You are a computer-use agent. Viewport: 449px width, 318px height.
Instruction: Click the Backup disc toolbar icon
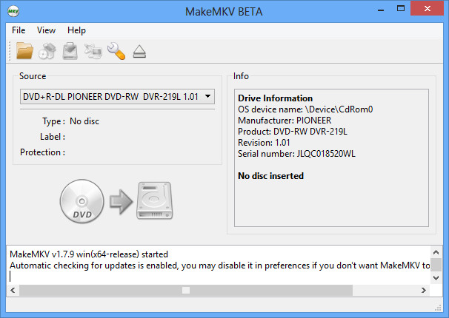70,51
